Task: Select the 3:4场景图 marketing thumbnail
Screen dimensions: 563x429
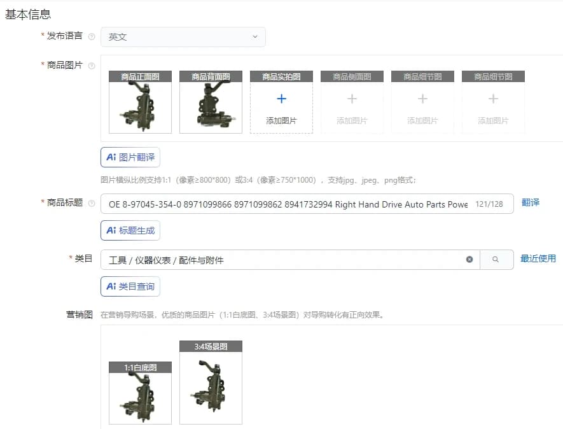Action: pos(211,383)
